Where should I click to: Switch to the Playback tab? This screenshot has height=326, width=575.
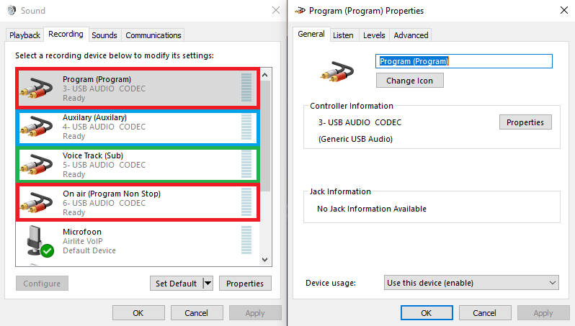click(25, 35)
